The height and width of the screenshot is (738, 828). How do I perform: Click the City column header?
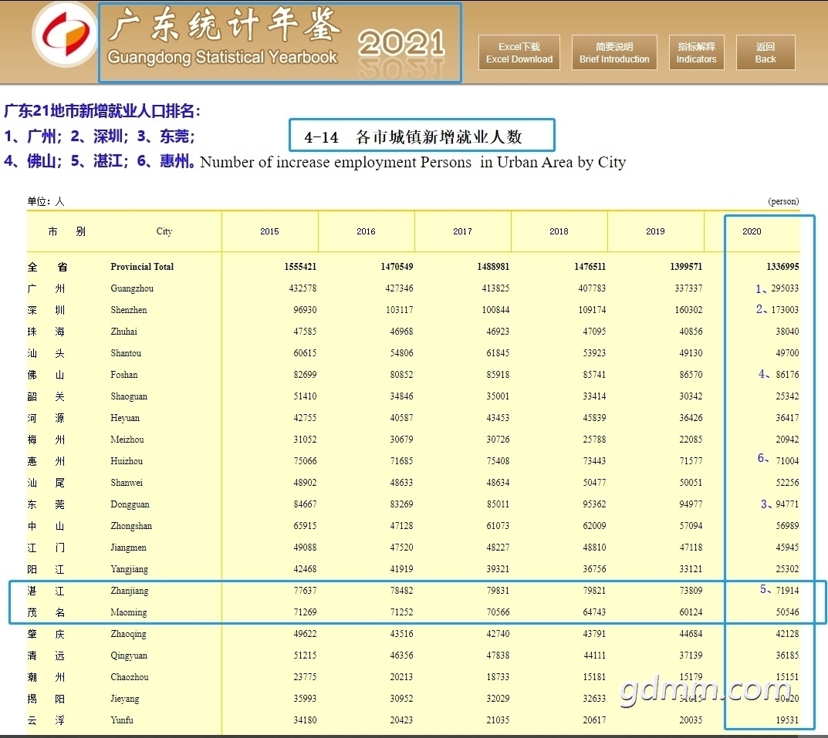pos(164,231)
